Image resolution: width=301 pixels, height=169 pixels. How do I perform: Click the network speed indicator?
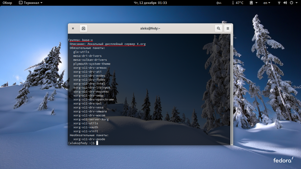(219, 3)
